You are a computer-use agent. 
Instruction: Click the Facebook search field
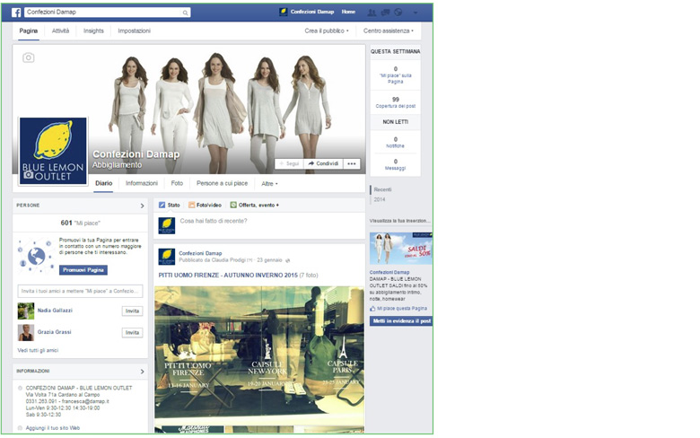point(108,13)
